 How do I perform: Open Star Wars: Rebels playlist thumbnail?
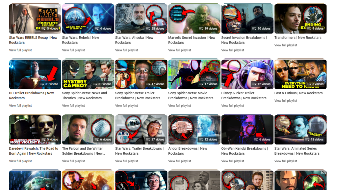tap(88, 19)
